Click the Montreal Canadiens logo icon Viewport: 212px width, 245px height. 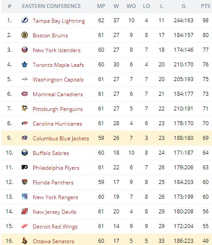point(24,94)
